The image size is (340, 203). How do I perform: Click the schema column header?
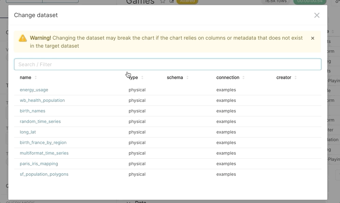(x=175, y=77)
